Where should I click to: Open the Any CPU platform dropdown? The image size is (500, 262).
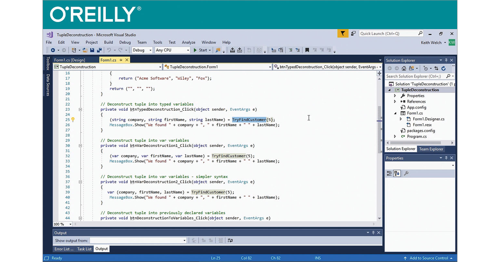(172, 50)
